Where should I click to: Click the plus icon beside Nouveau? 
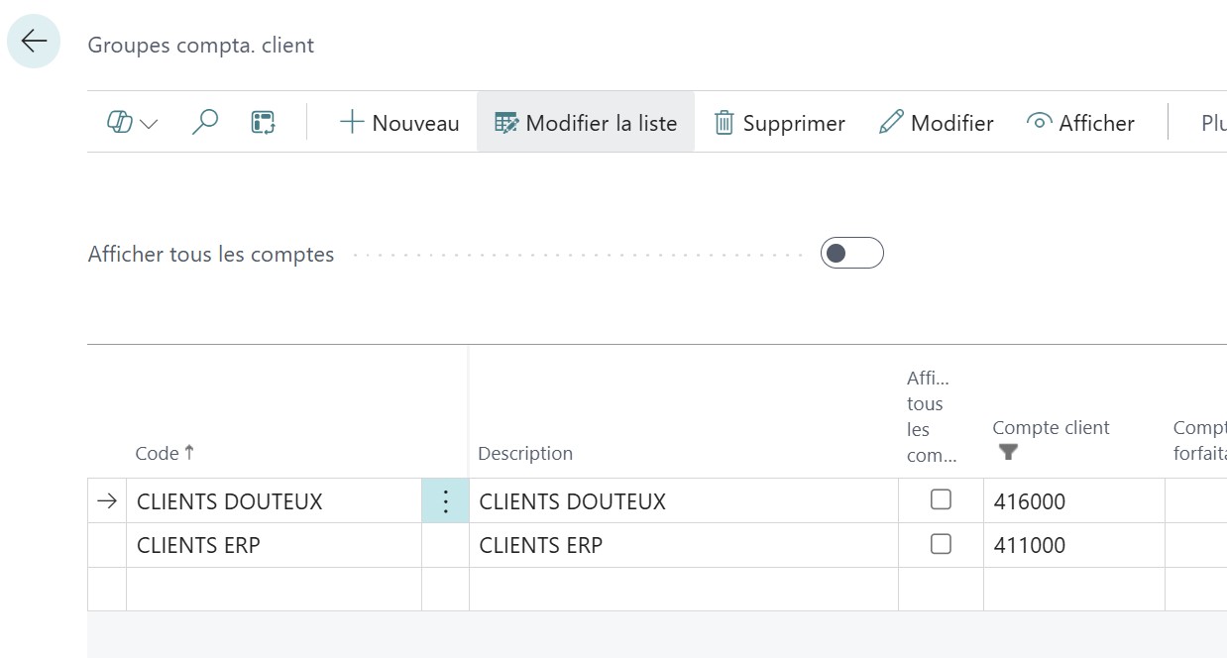coord(352,121)
